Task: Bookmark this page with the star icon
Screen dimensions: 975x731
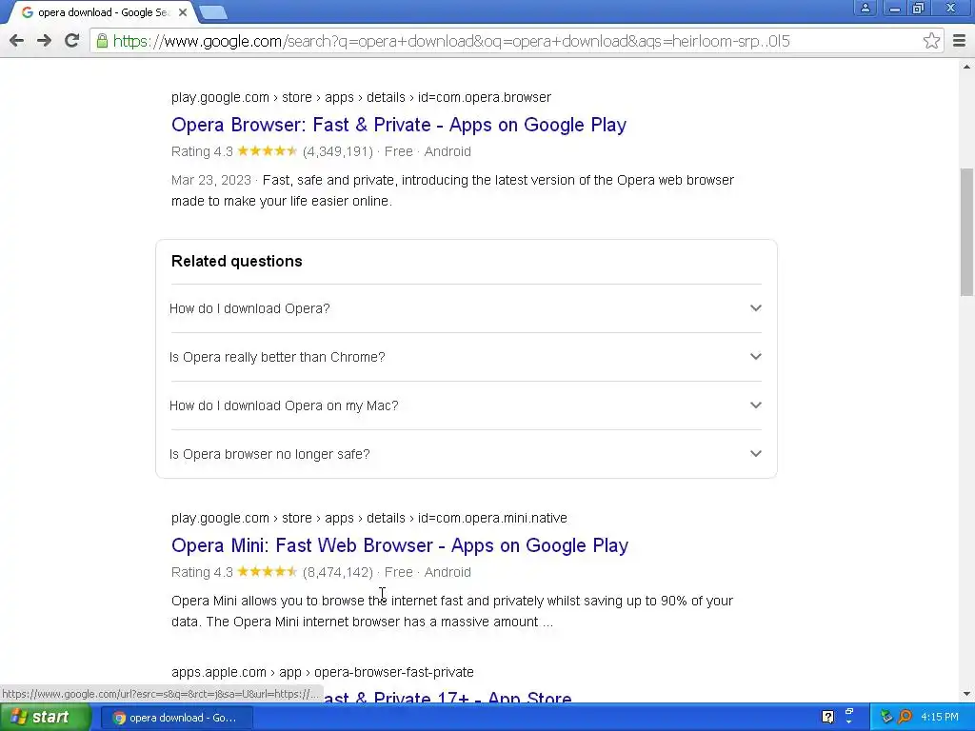Action: point(931,41)
